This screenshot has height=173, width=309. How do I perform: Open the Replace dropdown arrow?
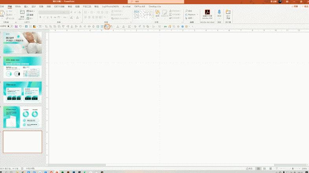tap(197, 14)
